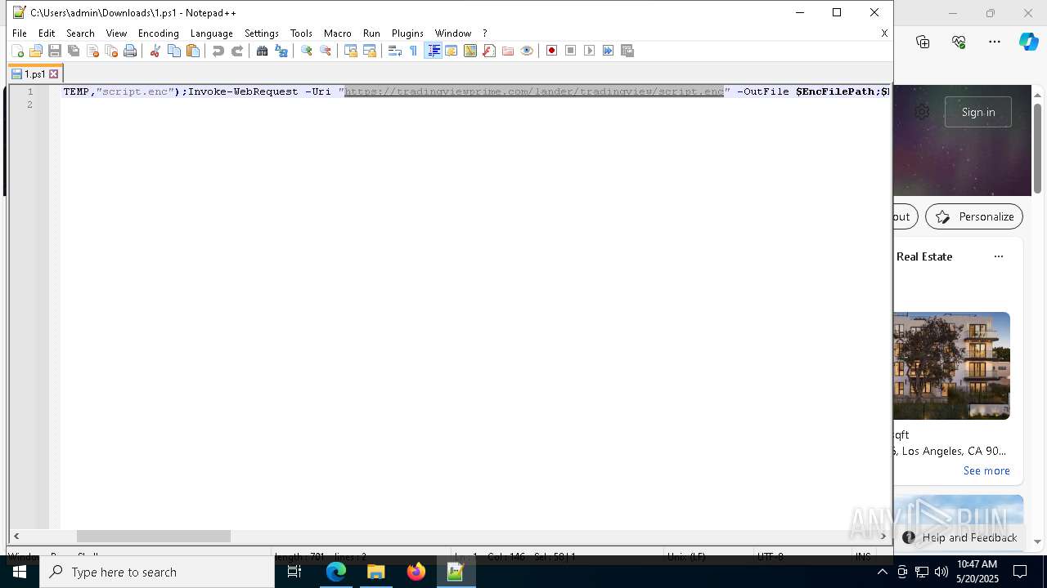Run macro multiple times icon
Screen dimensions: 1047x588
point(608,51)
